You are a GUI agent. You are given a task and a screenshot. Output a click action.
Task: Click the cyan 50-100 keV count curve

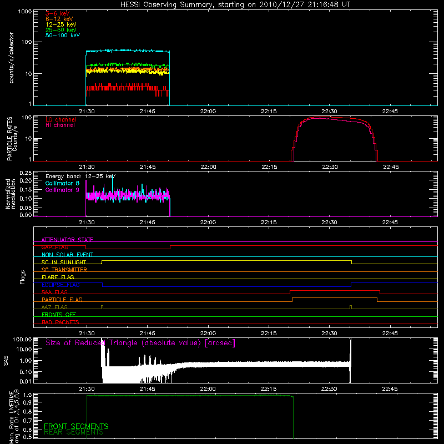128,51
